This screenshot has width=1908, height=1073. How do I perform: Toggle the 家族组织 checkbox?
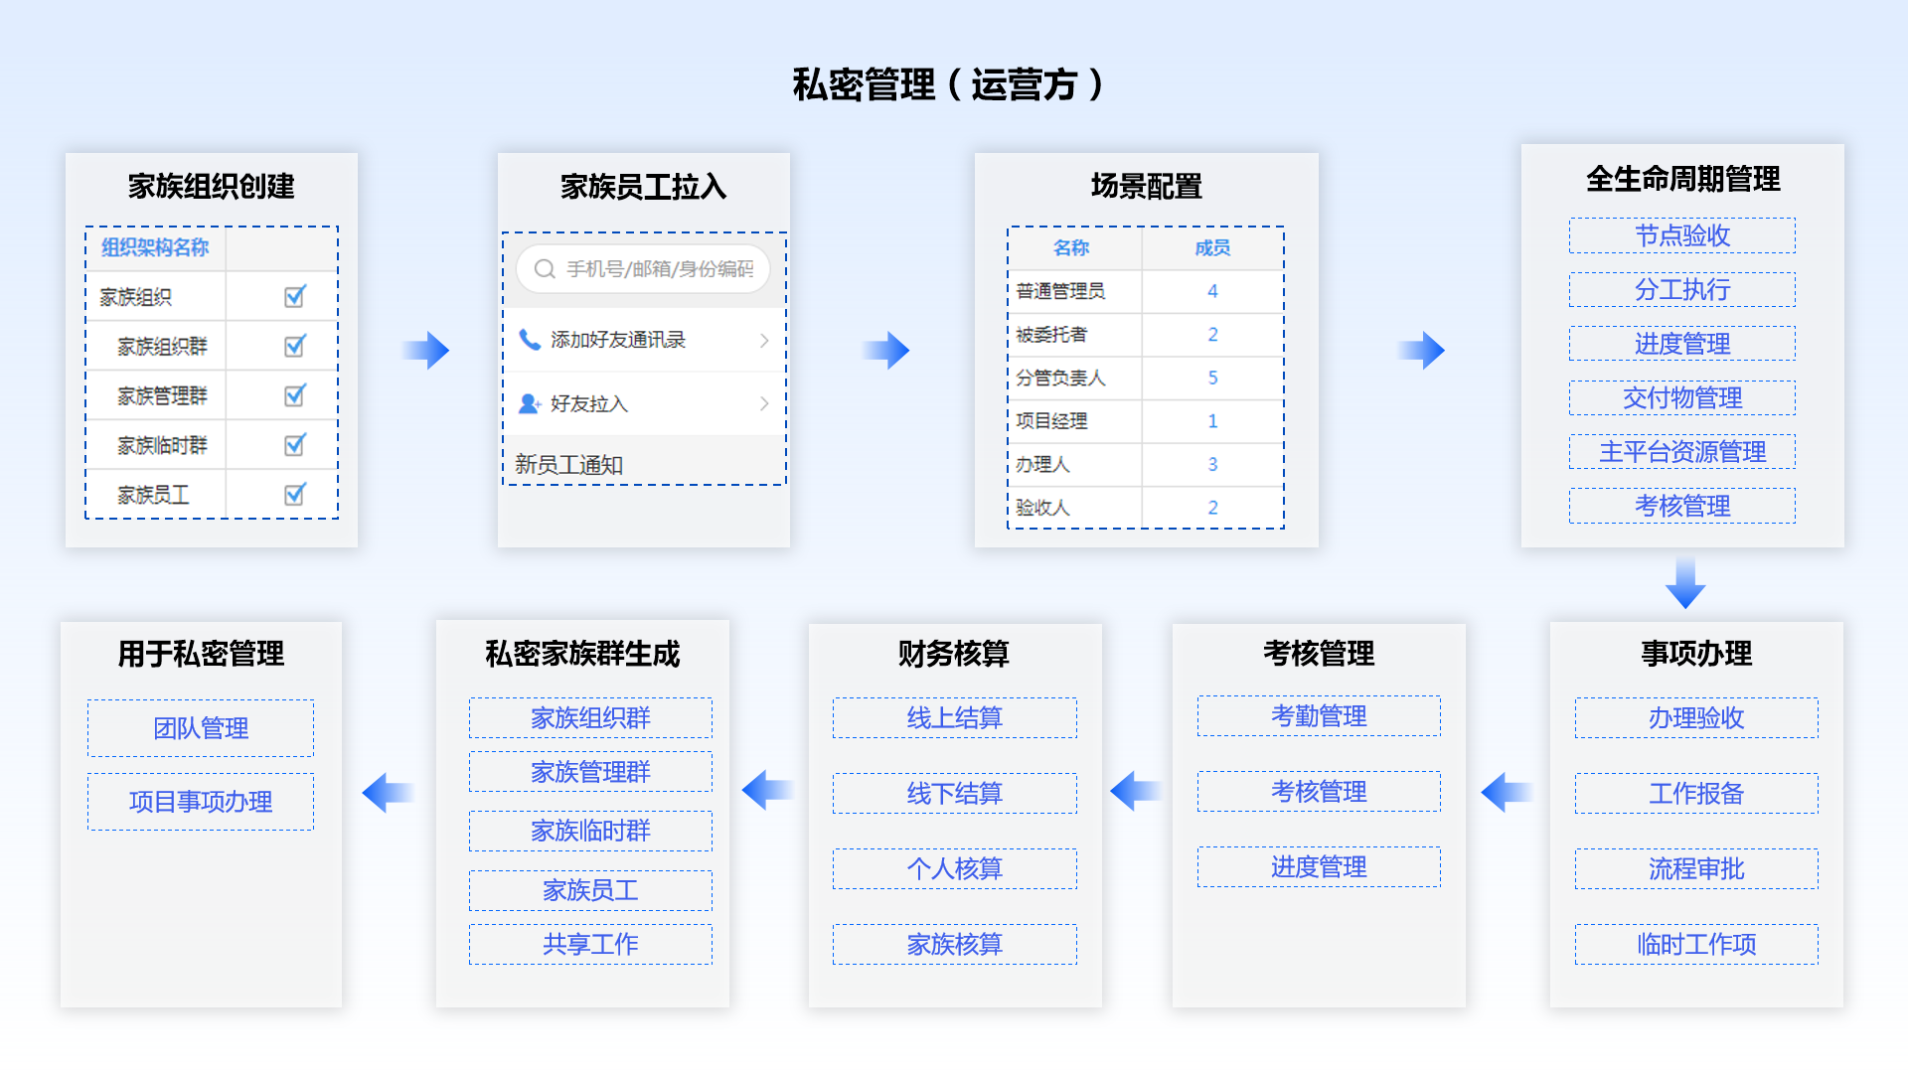coord(295,296)
